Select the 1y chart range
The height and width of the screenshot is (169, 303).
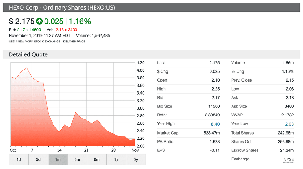click(x=116, y=159)
